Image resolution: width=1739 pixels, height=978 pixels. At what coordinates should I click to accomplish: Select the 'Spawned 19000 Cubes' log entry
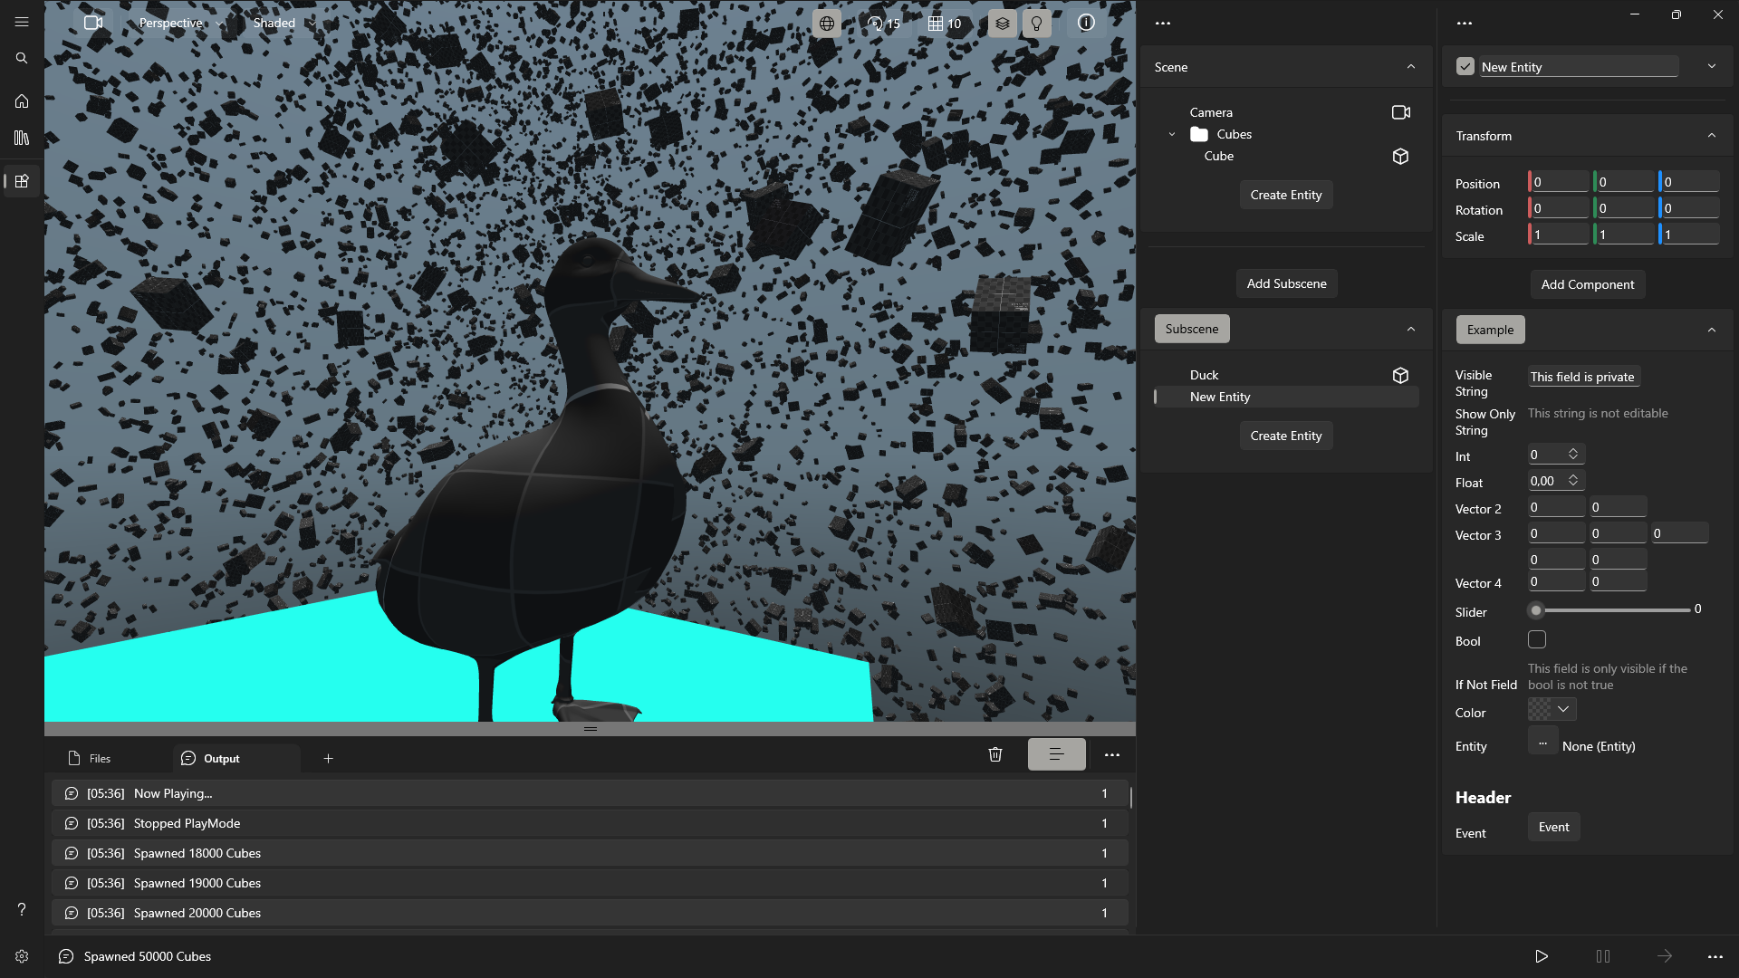(590, 883)
